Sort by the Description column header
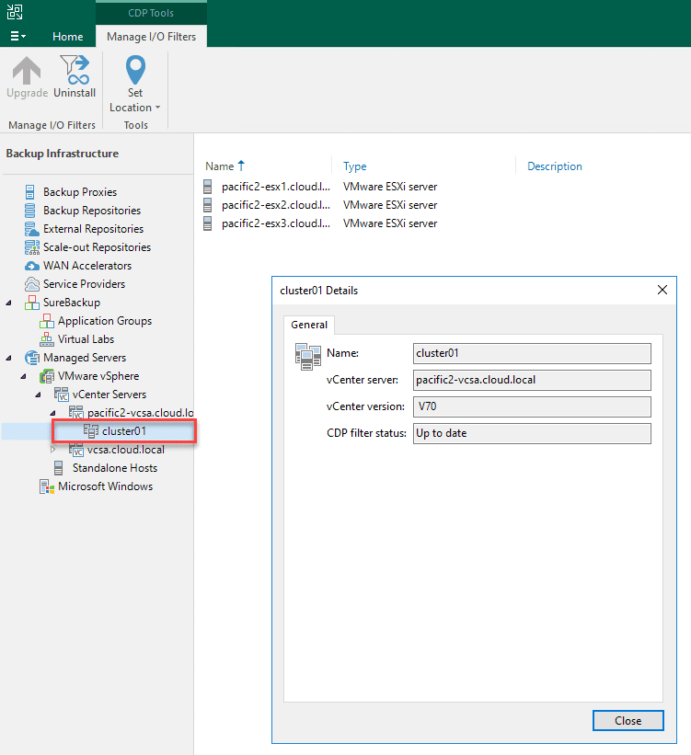 [x=554, y=166]
